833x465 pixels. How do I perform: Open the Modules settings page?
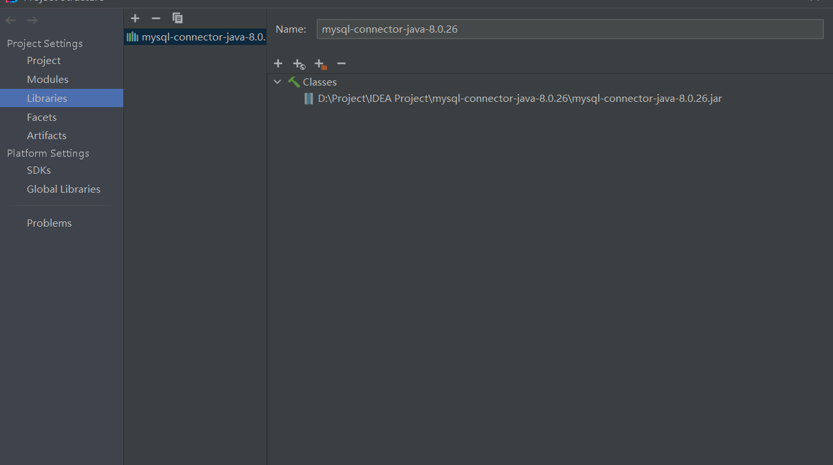coord(48,79)
